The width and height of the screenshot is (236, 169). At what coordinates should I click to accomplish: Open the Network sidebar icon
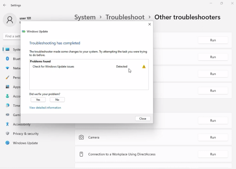8,68
